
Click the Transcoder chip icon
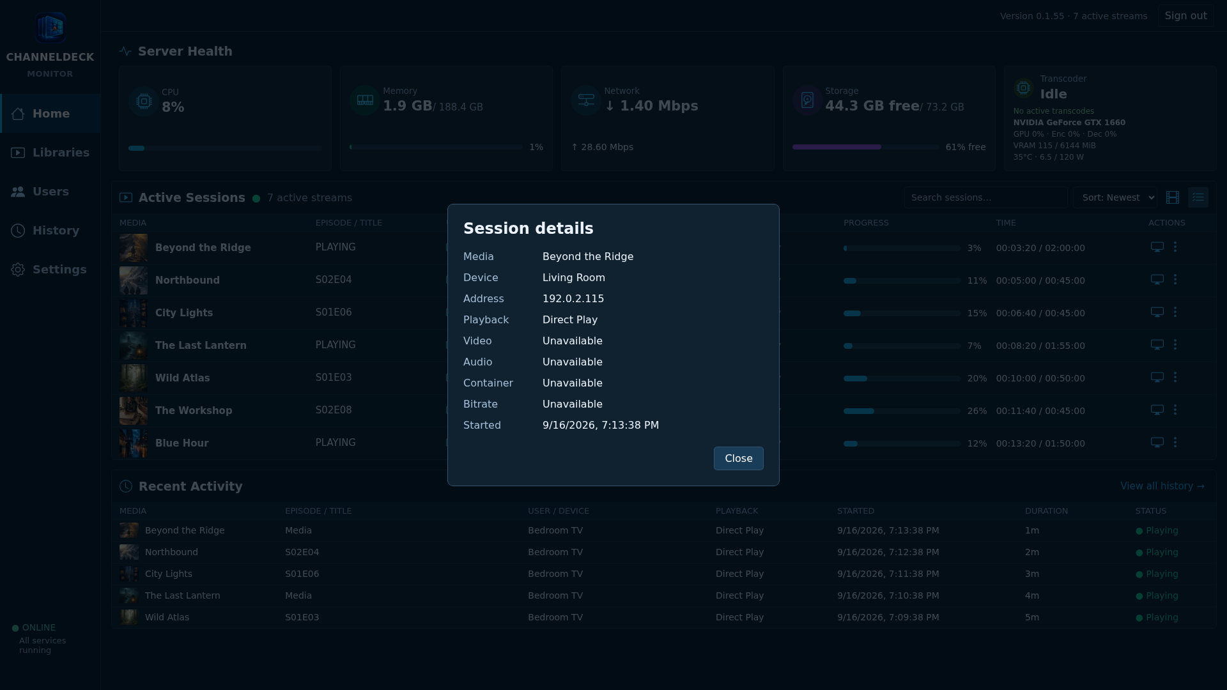click(1023, 88)
